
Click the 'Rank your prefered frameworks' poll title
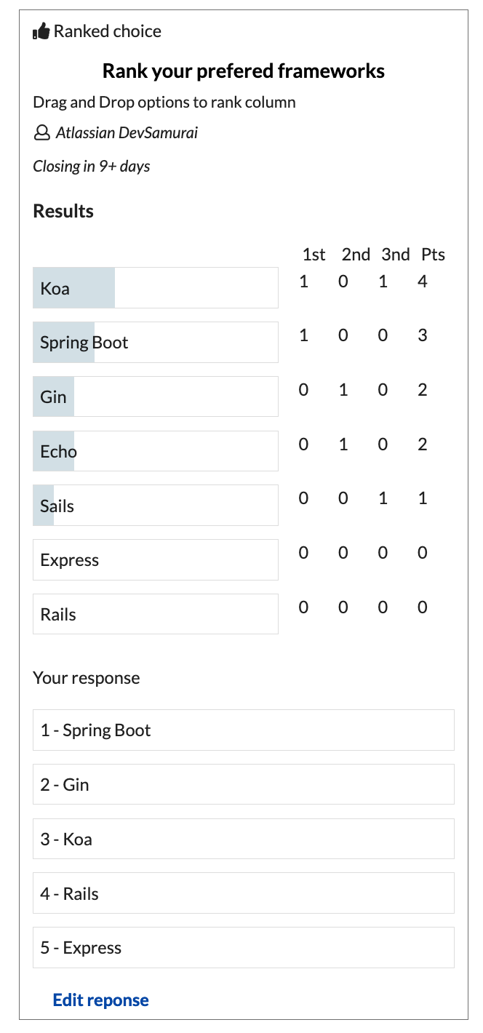coord(243,71)
